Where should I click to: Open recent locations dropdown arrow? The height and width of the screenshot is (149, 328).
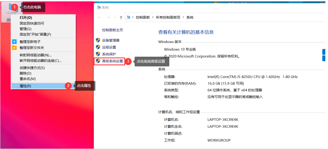[115, 18]
